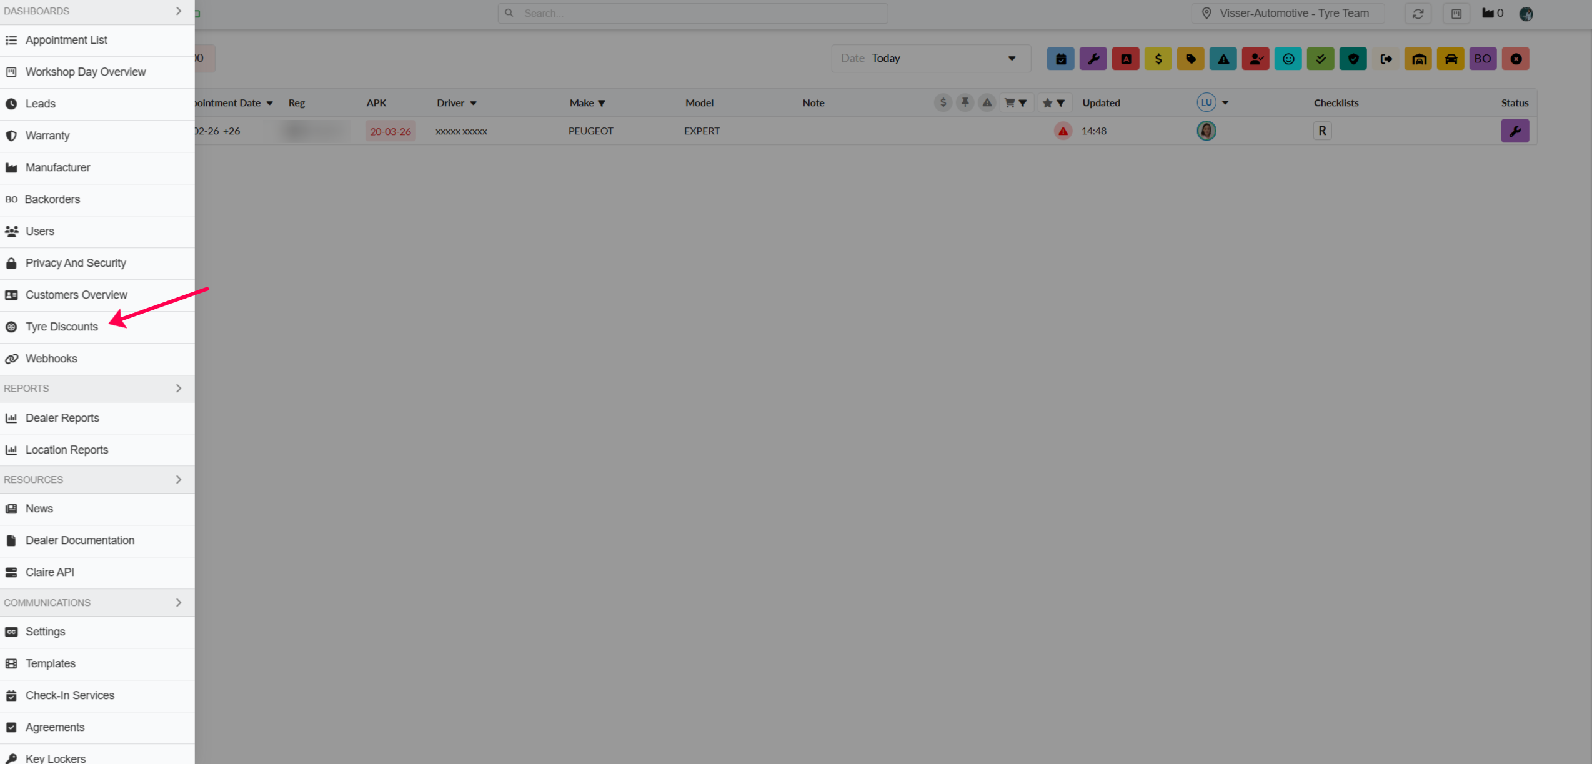Viewport: 1592px width, 764px height.
Task: Click the purple wrench status filter
Action: pyautogui.click(x=1093, y=59)
